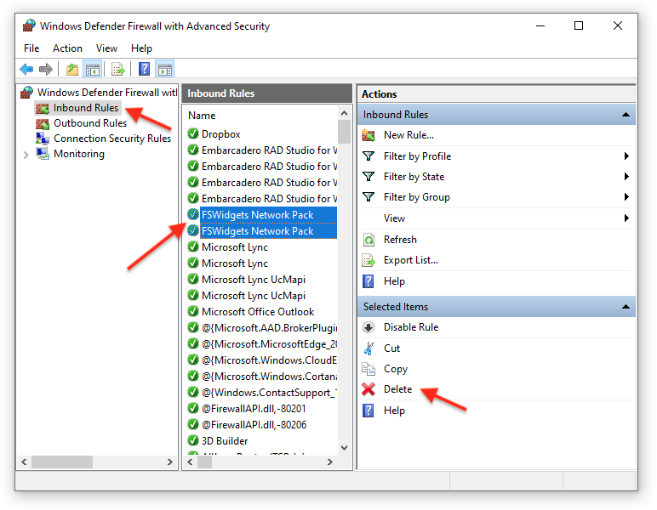
Task: Click the New Rule firewall icon
Action: [368, 135]
